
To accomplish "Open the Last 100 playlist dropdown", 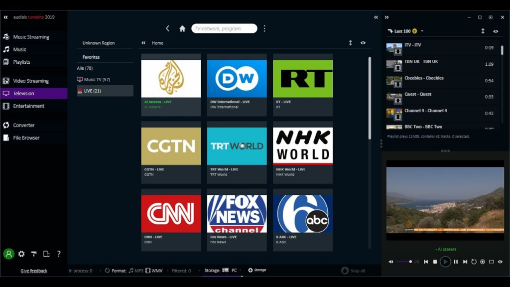I will (x=422, y=31).
